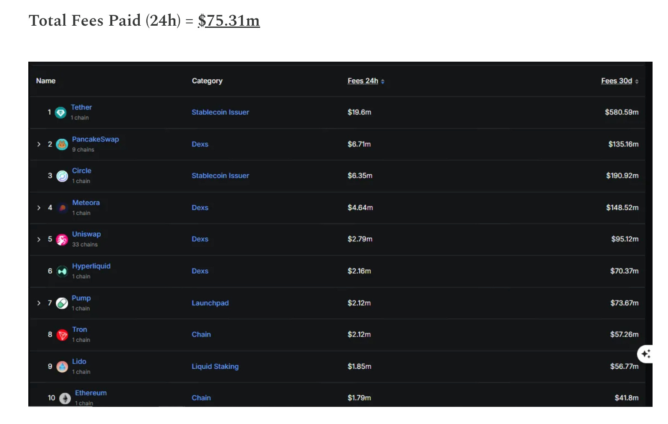Sort by the Fees 30d arrow icon
This screenshot has width=668, height=424.
[637, 81]
